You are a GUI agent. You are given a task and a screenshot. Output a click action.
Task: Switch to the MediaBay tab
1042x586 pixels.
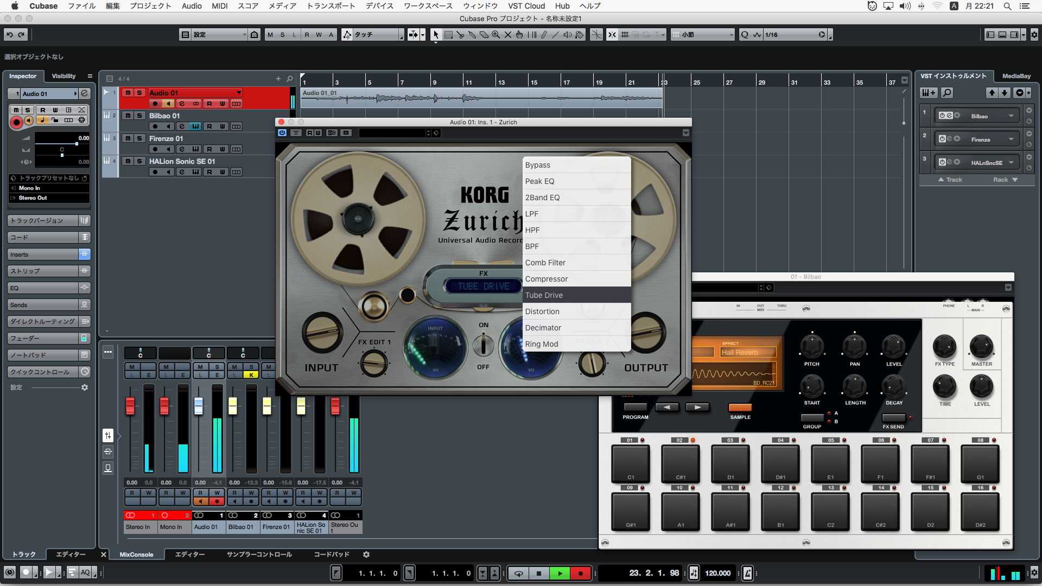point(1016,76)
